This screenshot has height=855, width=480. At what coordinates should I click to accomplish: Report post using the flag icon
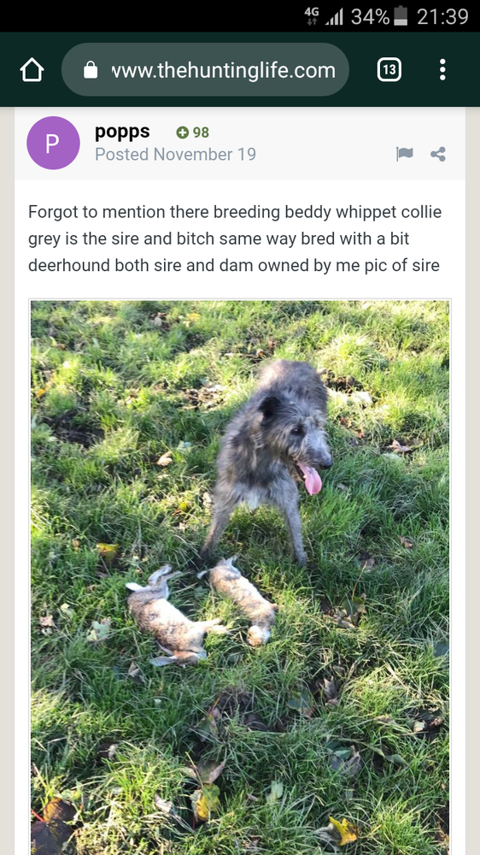click(x=404, y=154)
